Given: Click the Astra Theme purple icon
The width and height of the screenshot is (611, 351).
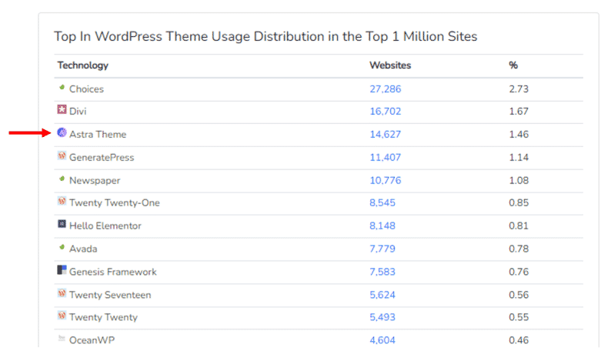Looking at the screenshot, I should [x=62, y=132].
